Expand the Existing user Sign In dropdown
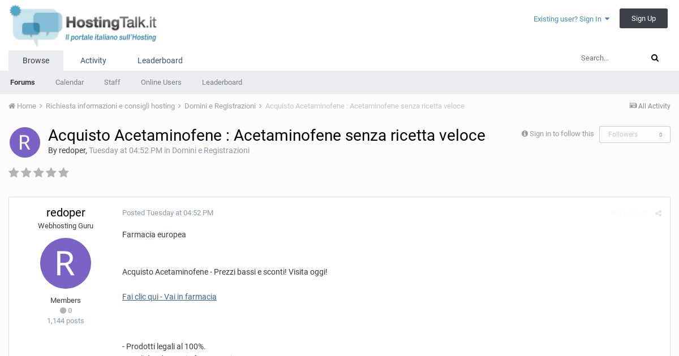 coord(571,19)
